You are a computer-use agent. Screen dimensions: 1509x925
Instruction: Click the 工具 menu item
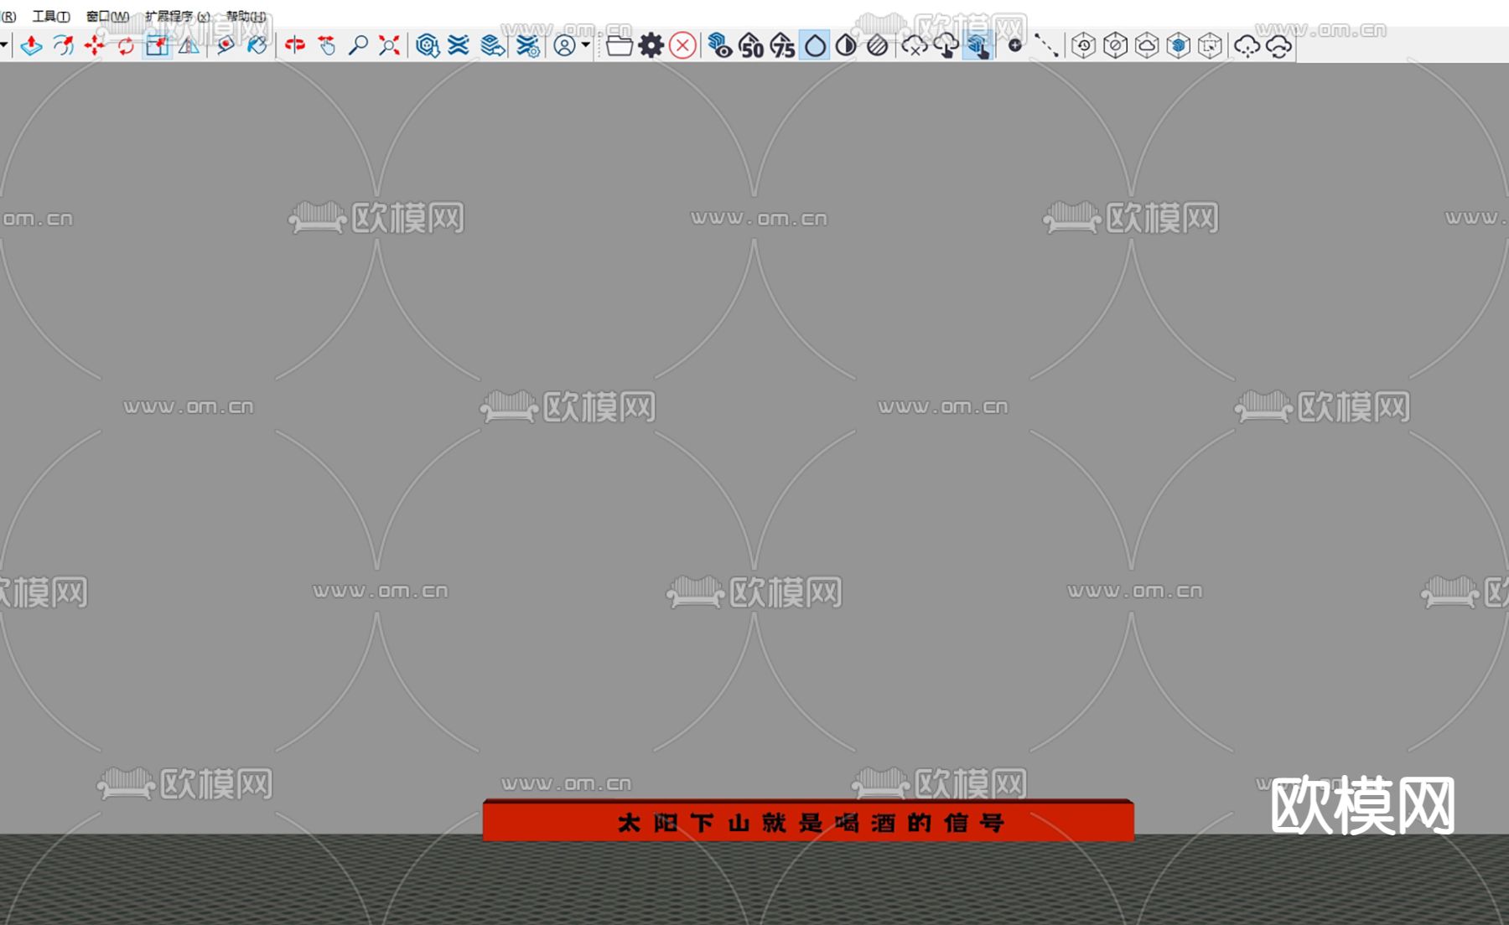(x=50, y=15)
